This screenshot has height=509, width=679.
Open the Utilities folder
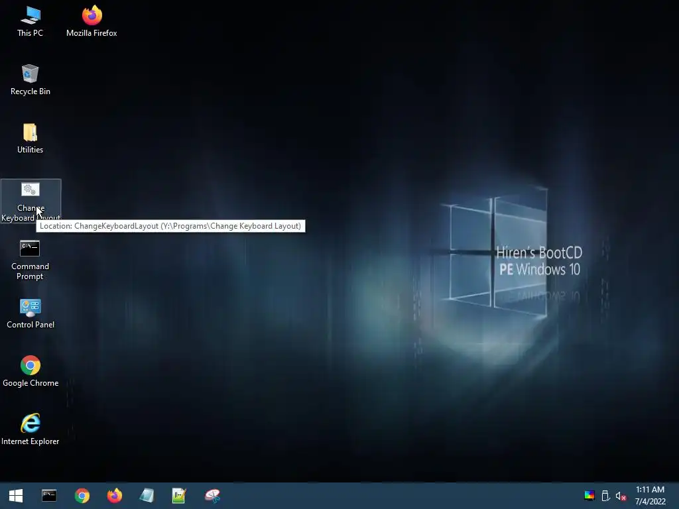click(30, 139)
